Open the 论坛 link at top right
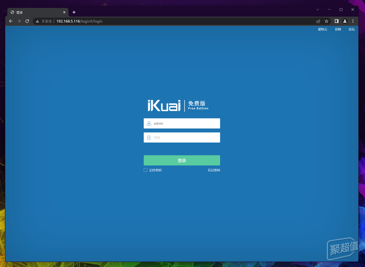The width and height of the screenshot is (365, 267). pyautogui.click(x=351, y=29)
